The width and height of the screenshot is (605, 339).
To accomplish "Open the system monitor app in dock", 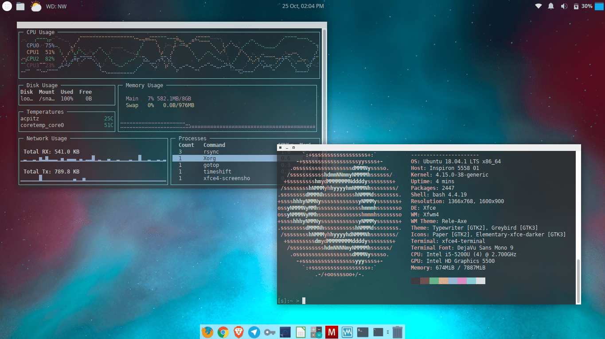I will coord(347,332).
